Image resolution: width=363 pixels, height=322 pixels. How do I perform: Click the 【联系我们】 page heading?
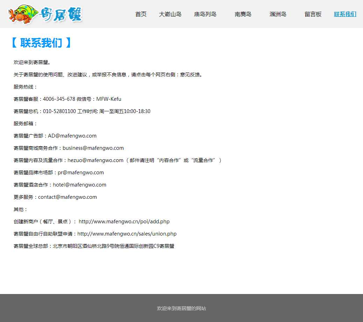(x=41, y=43)
